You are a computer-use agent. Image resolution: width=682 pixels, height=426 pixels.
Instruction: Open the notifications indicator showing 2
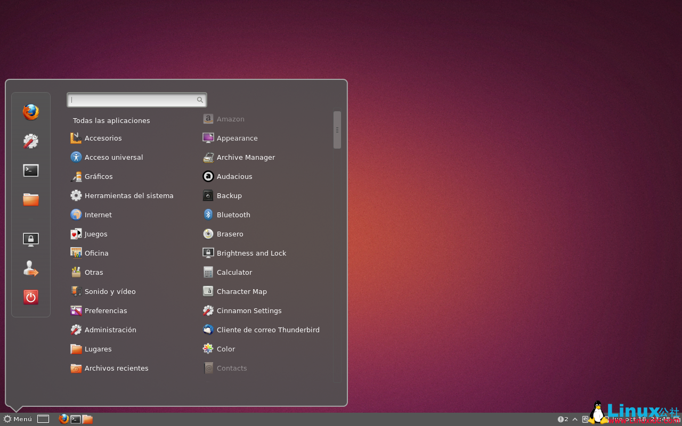563,419
